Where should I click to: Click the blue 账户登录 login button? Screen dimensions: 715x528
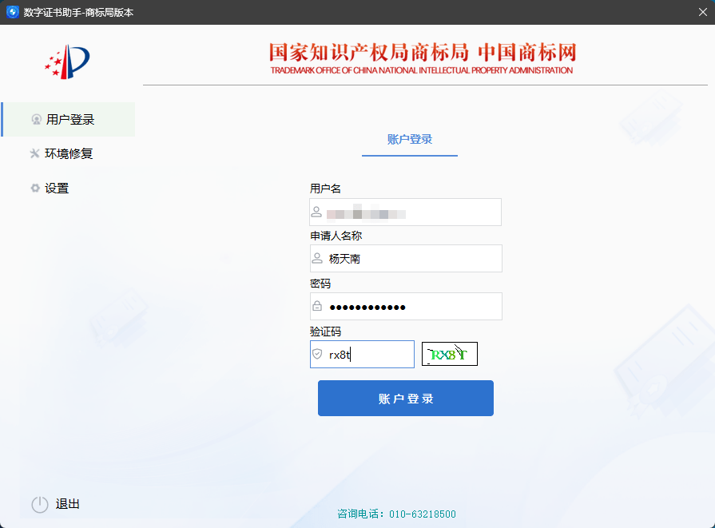click(405, 398)
